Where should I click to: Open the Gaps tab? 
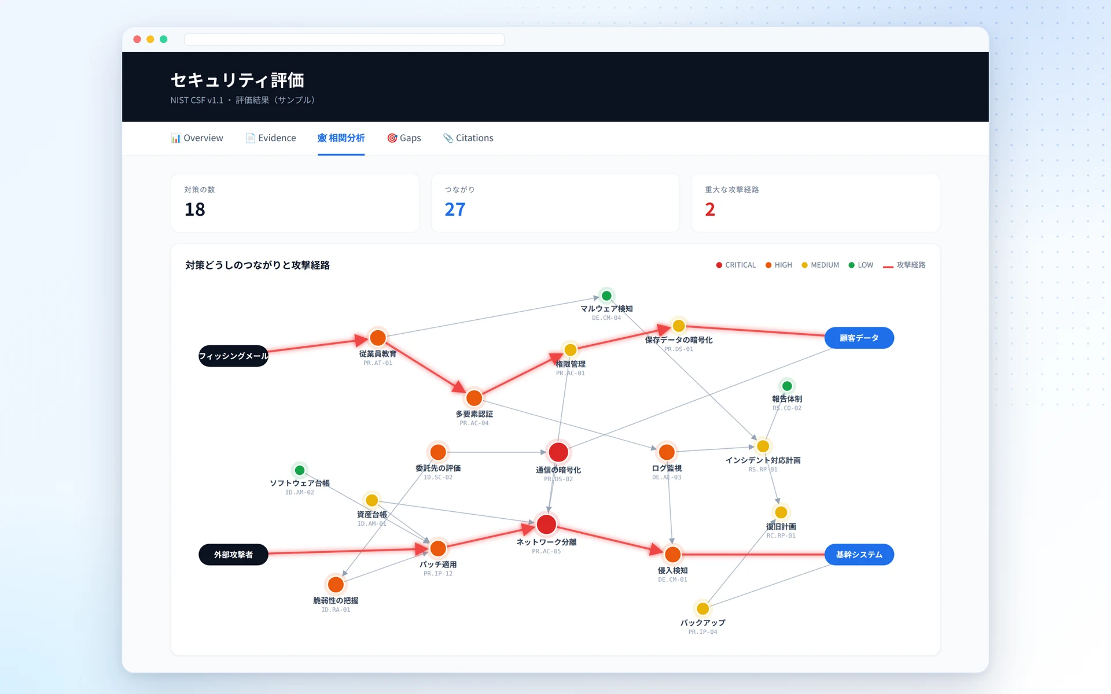tap(404, 138)
